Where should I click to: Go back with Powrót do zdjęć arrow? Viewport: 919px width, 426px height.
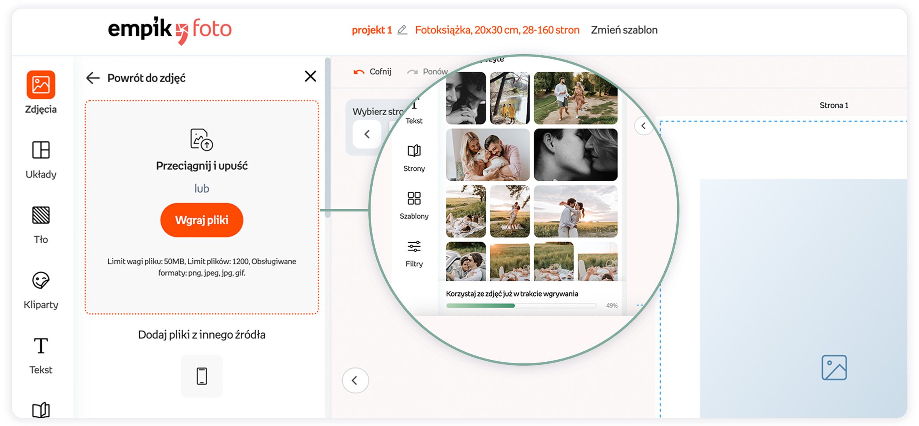[x=93, y=78]
